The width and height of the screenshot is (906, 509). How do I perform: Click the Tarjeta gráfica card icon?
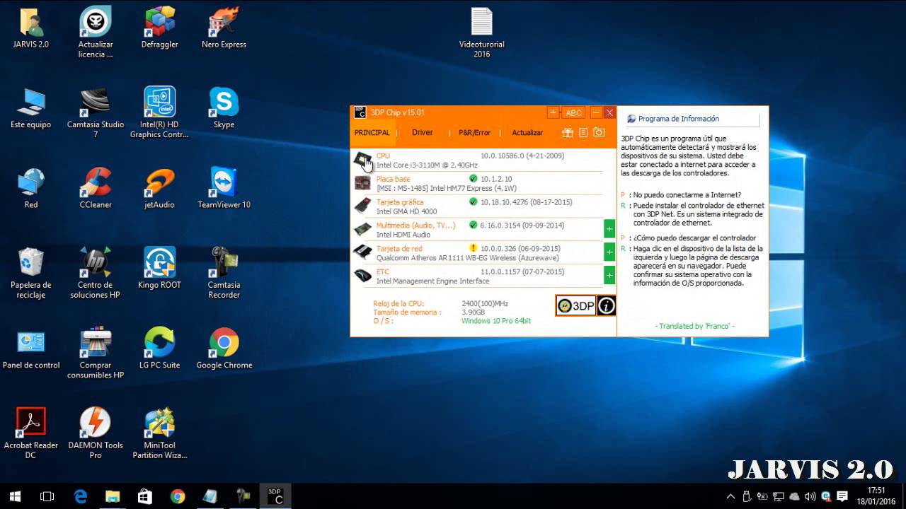point(362,206)
